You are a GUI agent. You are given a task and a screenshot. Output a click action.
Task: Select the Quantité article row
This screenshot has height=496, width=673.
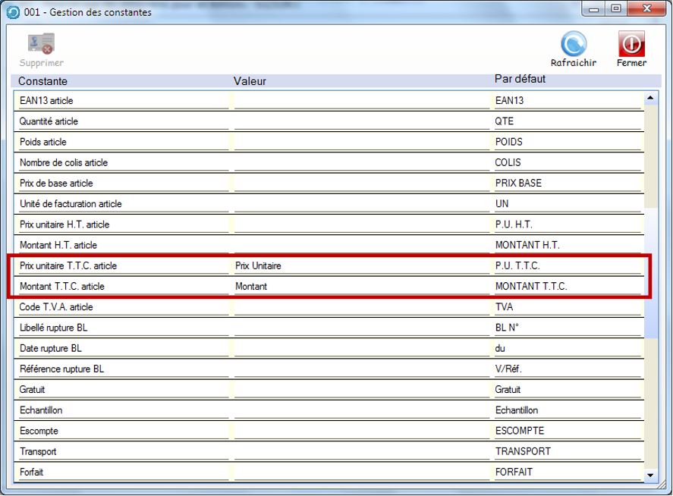pyautogui.click(x=121, y=121)
